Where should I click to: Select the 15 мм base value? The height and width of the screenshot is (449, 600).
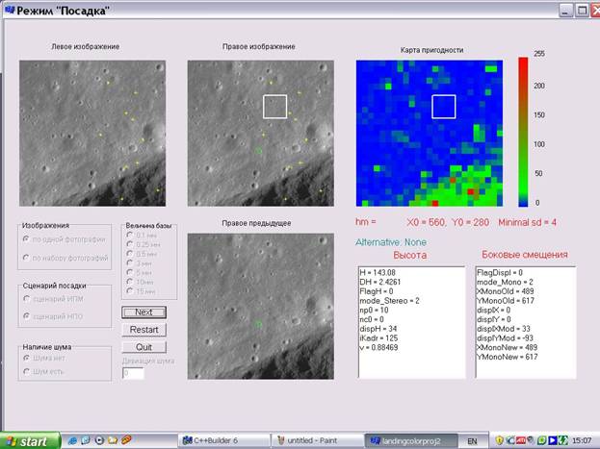coord(131,290)
